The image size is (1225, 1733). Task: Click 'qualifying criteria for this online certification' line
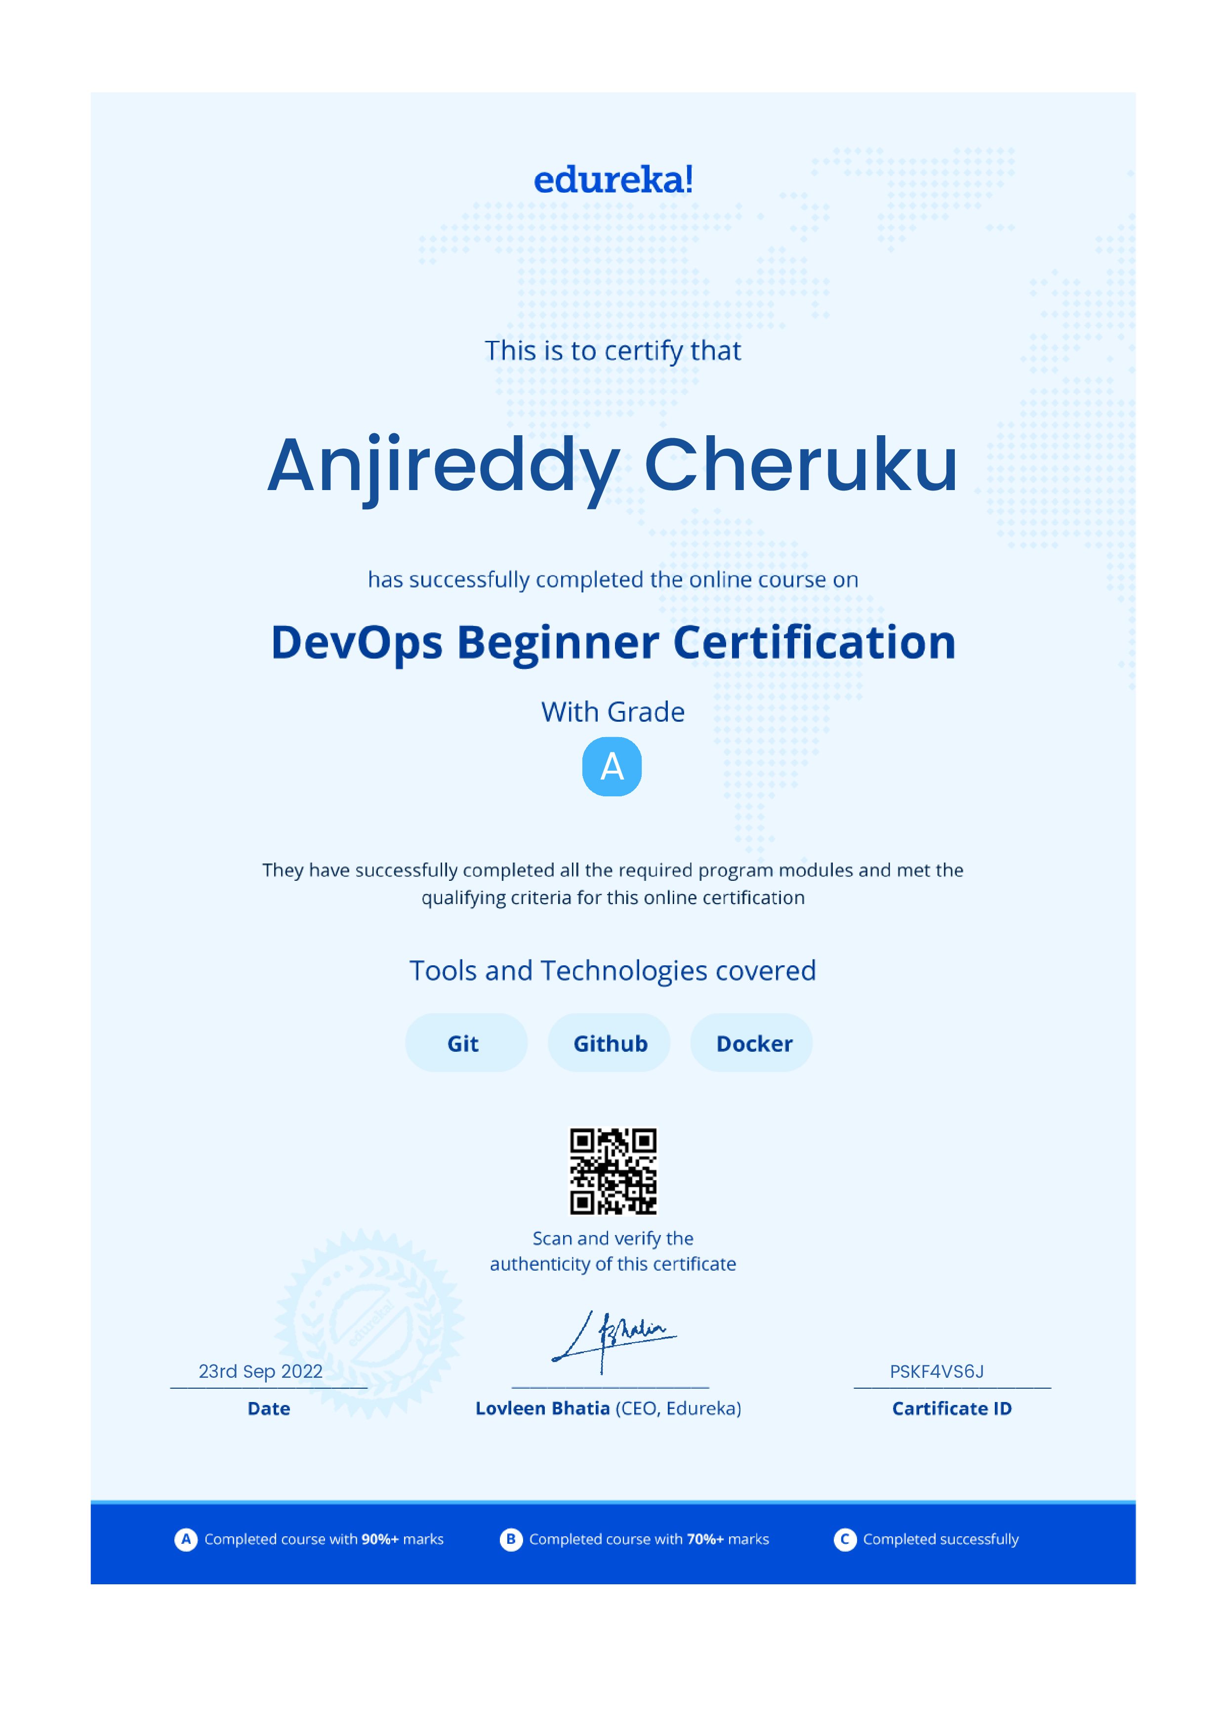pos(613,898)
